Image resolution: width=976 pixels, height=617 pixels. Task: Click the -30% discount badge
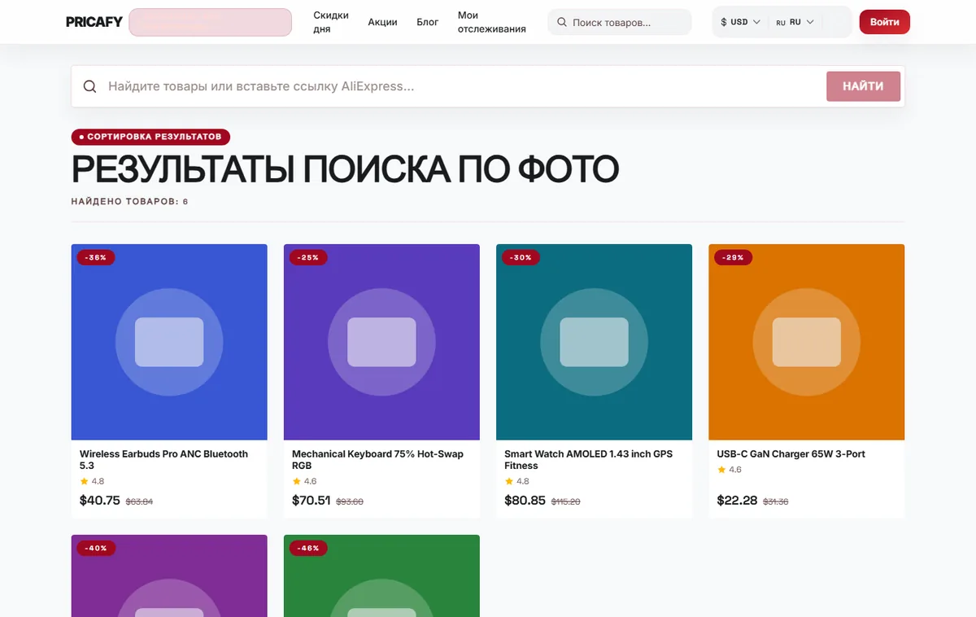point(521,257)
